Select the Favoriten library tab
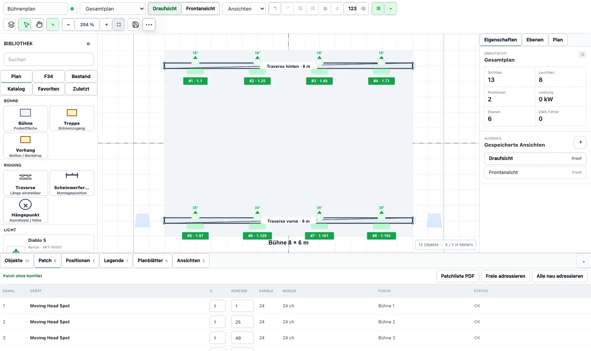 coord(48,89)
